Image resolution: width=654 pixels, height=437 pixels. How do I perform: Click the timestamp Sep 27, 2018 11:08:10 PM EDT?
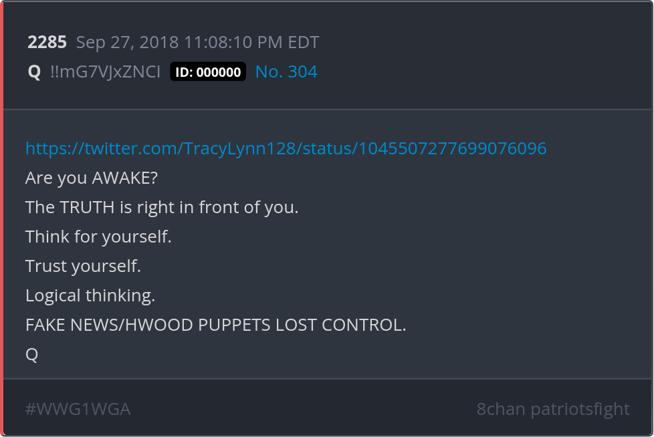coord(197,42)
